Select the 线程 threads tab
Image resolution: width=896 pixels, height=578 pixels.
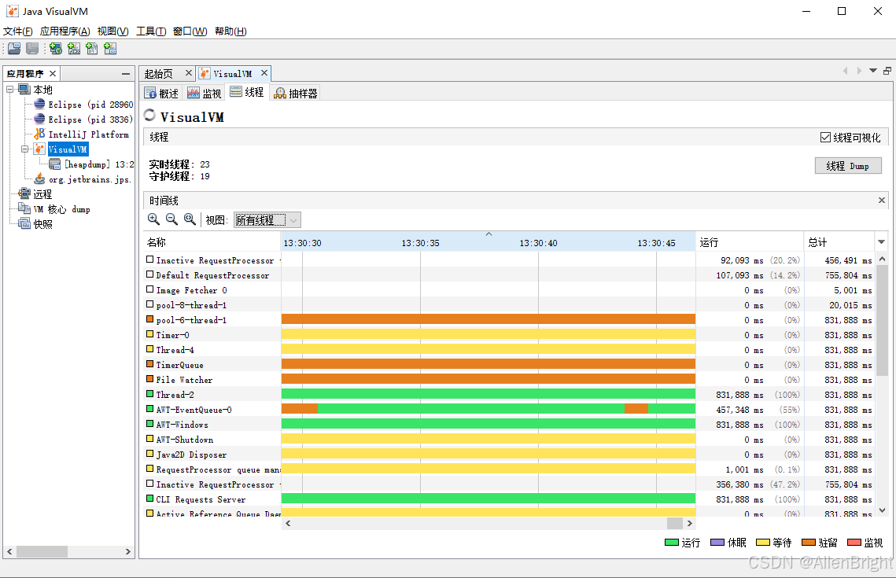click(x=247, y=92)
